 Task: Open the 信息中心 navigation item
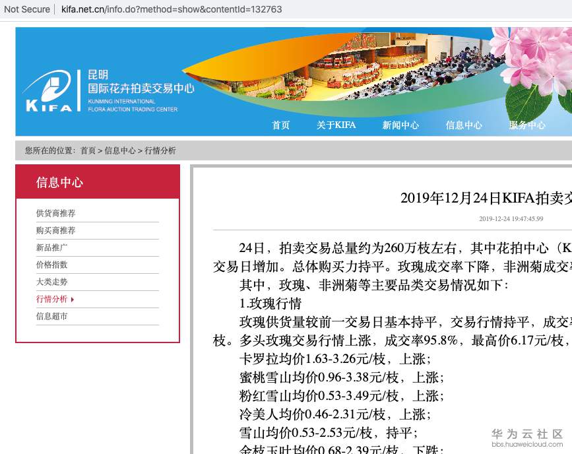464,125
